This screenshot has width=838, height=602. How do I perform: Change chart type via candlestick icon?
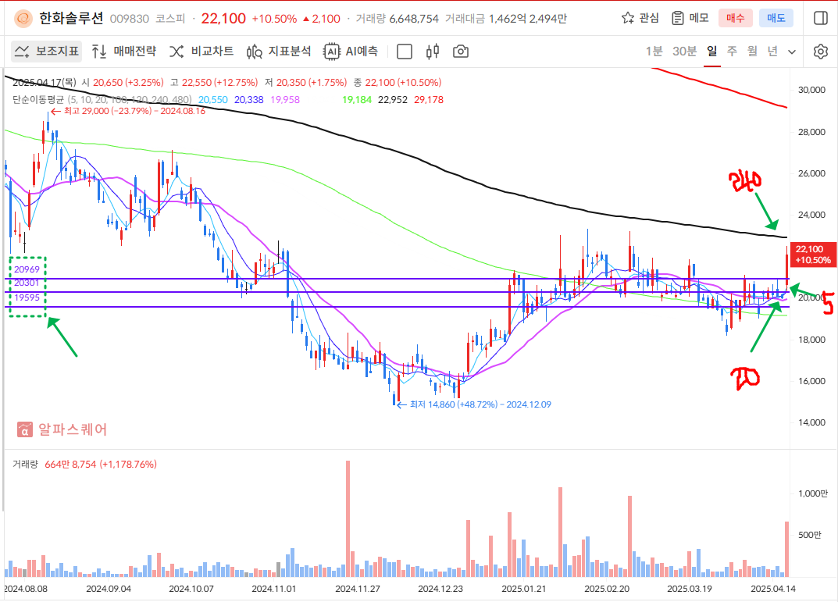433,52
